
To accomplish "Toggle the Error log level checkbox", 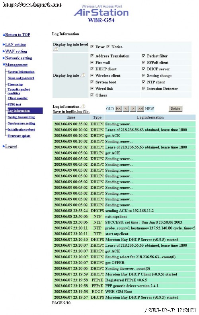I will pos(92,47).
